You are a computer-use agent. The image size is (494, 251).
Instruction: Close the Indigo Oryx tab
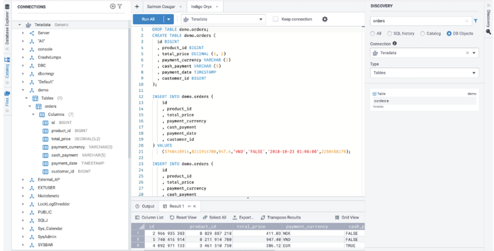pos(217,7)
